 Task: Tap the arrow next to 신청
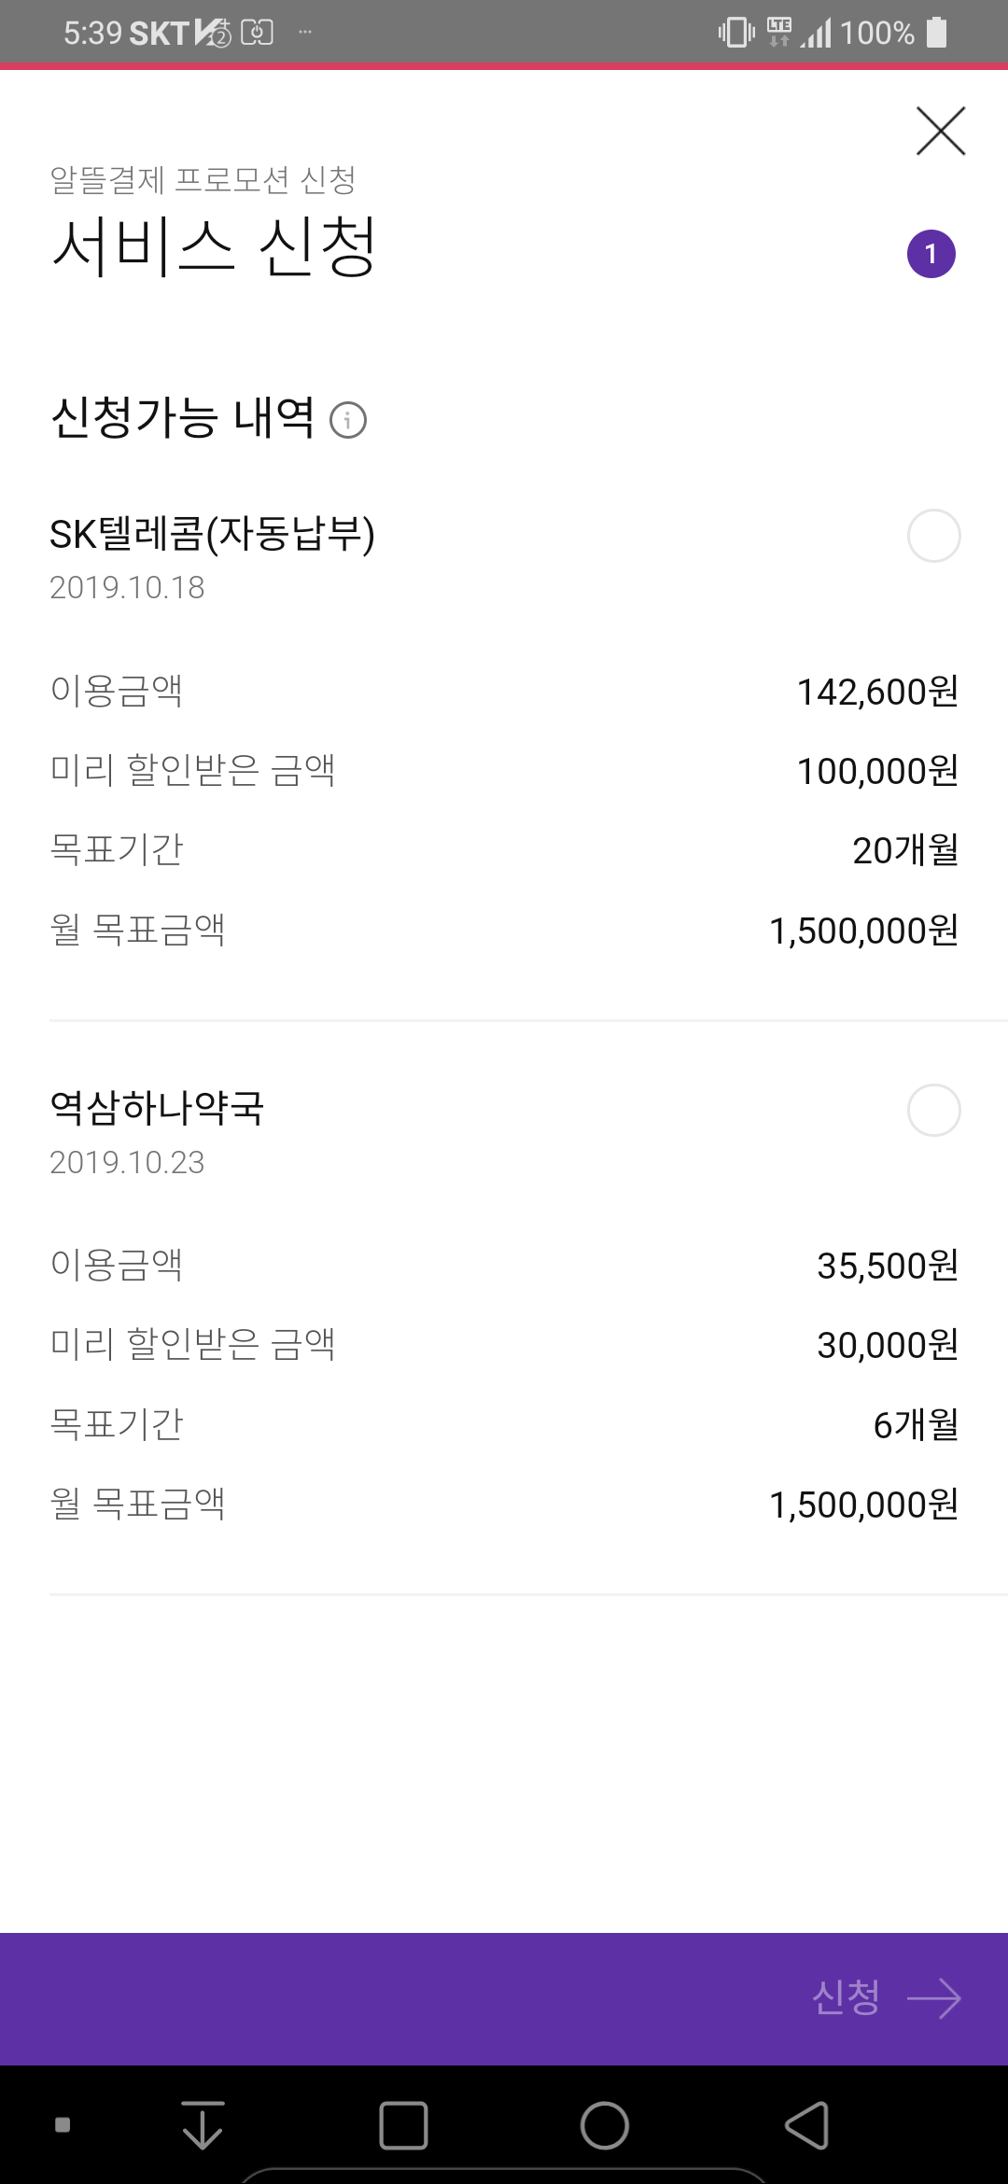[x=933, y=1998]
